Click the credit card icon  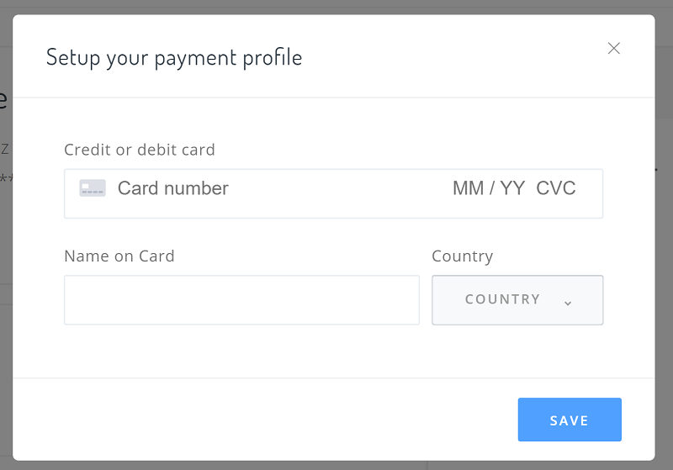[93, 188]
